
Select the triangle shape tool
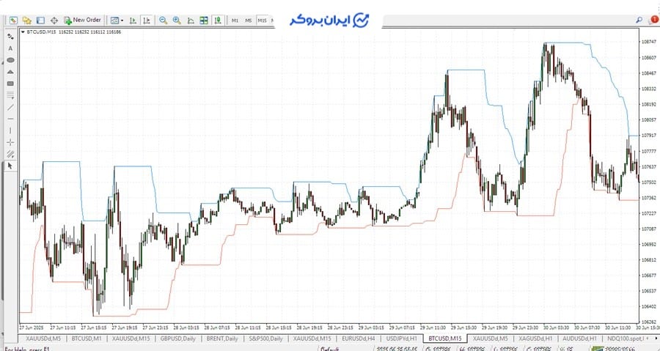click(x=10, y=72)
